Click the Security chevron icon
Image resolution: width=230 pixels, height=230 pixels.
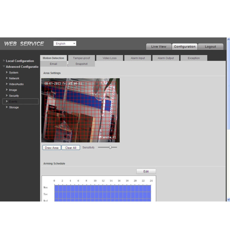click(x=7, y=95)
